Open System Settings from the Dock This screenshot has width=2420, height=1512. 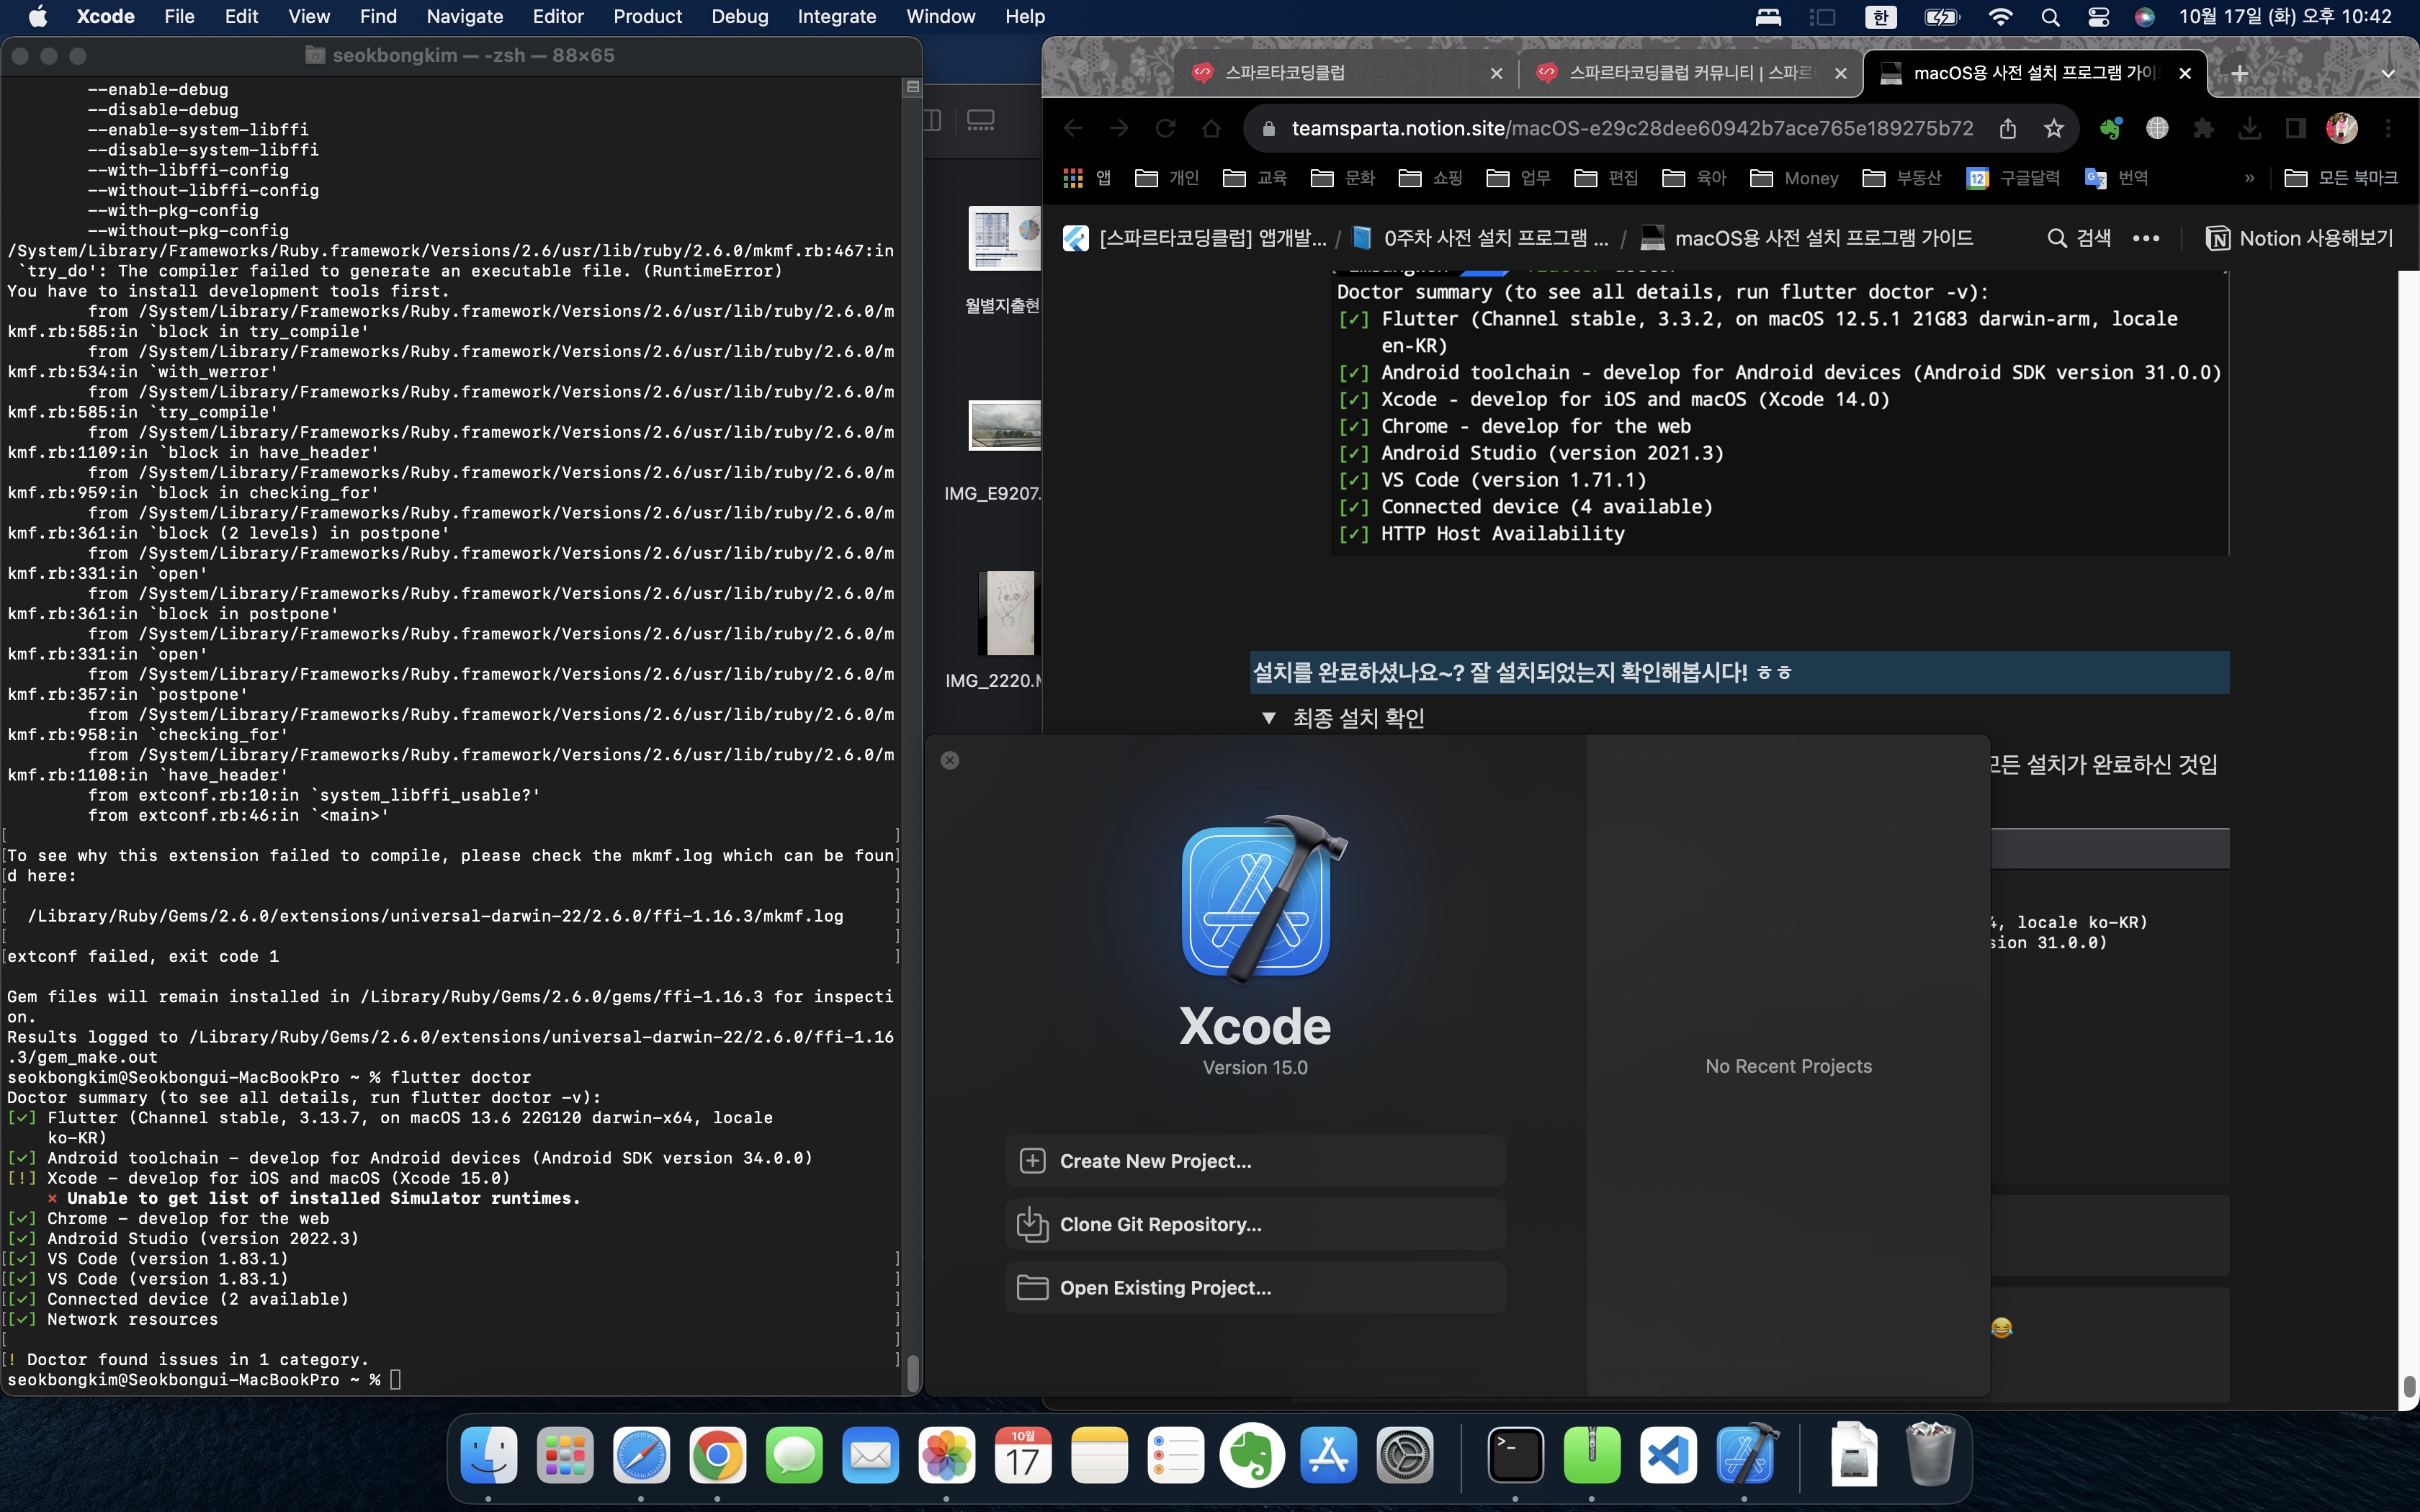pos(1404,1455)
